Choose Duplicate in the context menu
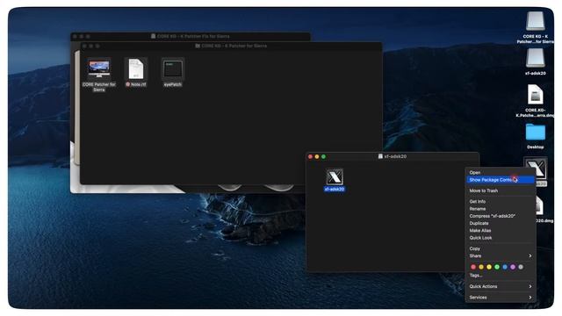This screenshot has width=562, height=316. click(x=479, y=223)
